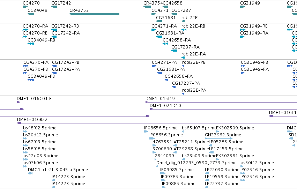Click the CG4271-PA protein feature
Viewport: 297px width, 189px height.
pos(154,66)
